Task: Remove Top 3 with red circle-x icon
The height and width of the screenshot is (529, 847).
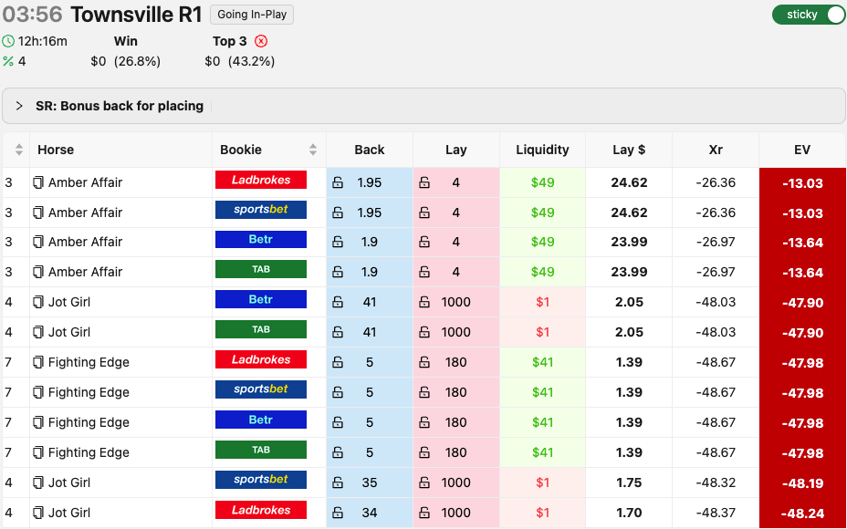Action: tap(261, 41)
